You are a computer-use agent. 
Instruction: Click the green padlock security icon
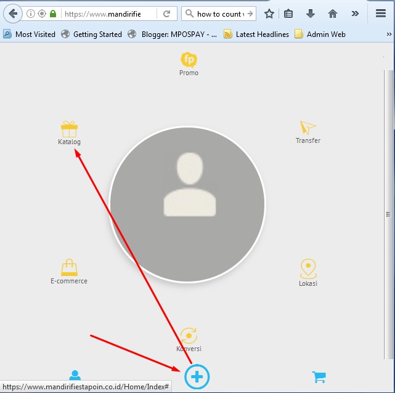click(53, 14)
